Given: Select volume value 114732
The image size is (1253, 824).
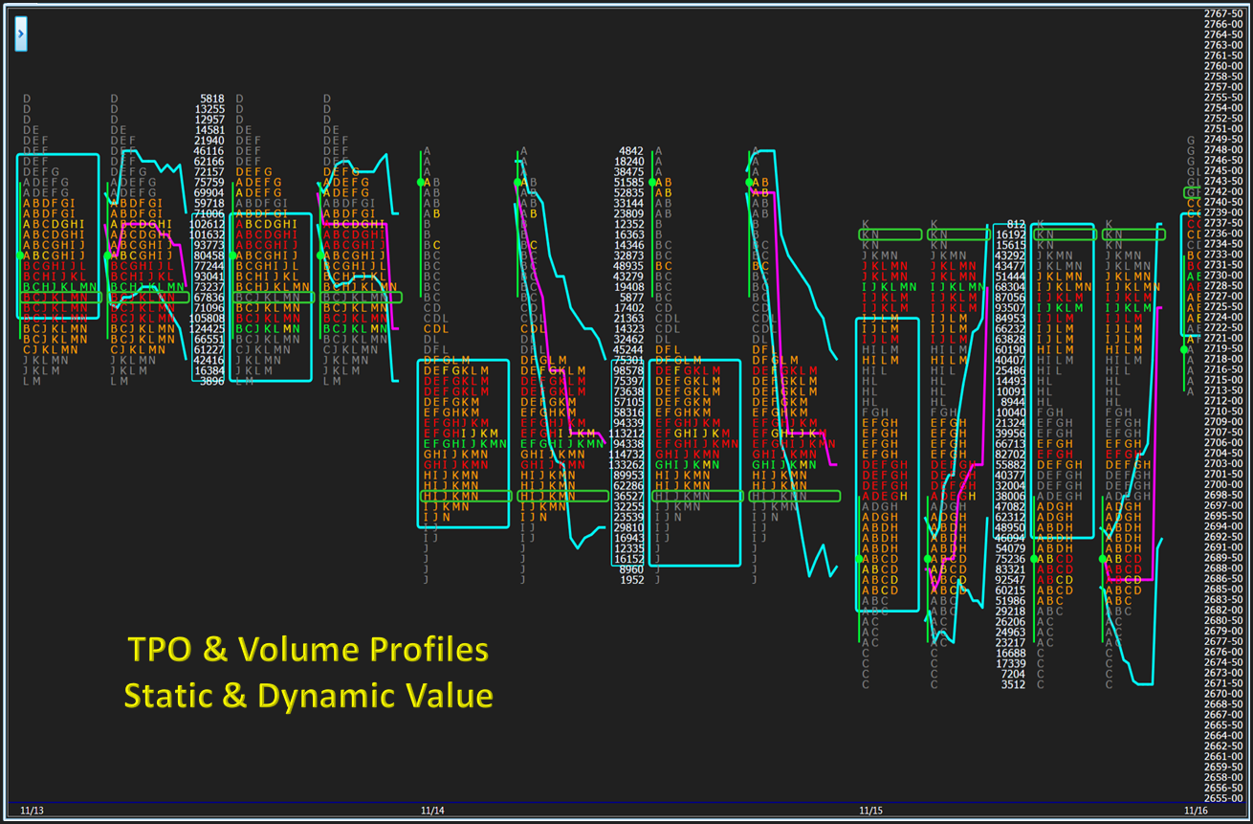Looking at the screenshot, I should (626, 454).
